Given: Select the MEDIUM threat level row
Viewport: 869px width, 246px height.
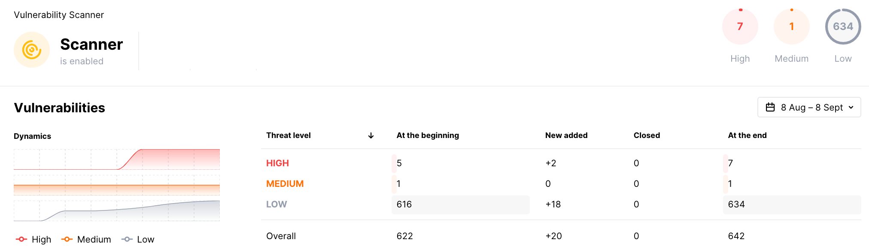Looking at the screenshot, I should tap(285, 184).
